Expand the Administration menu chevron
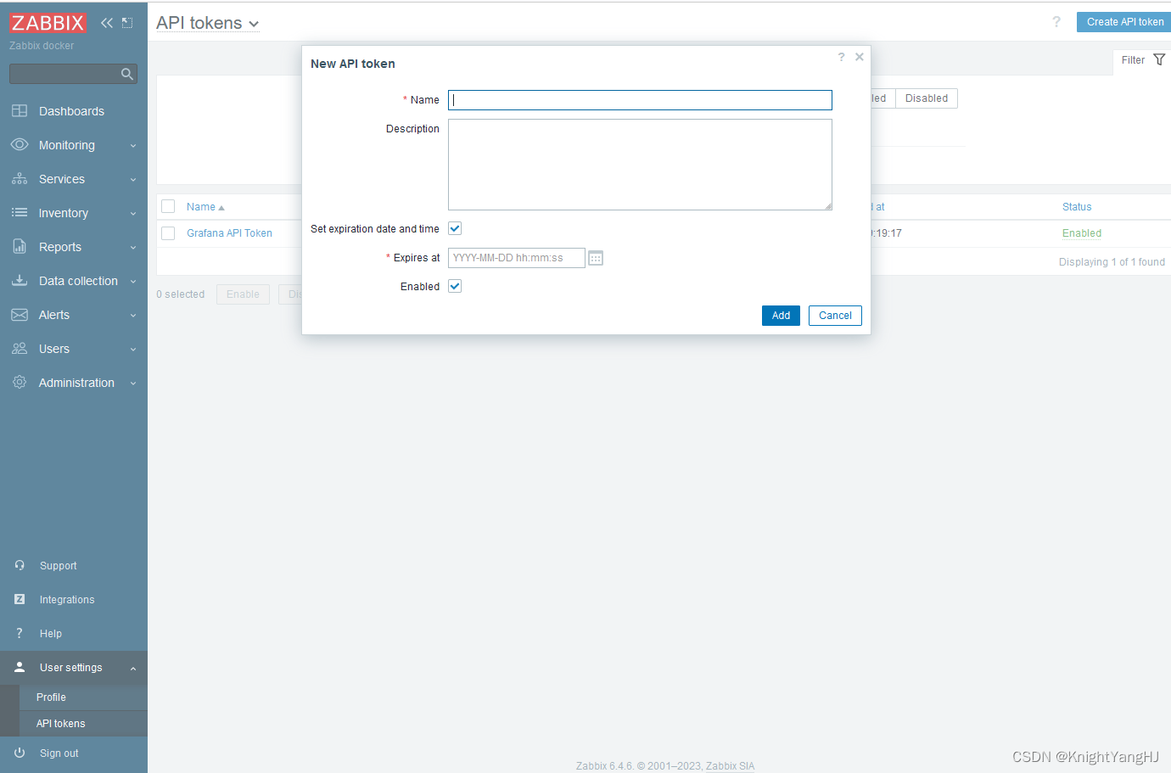The width and height of the screenshot is (1171, 773). [x=133, y=384]
